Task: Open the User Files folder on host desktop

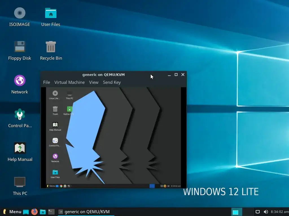Action: [x=51, y=13]
